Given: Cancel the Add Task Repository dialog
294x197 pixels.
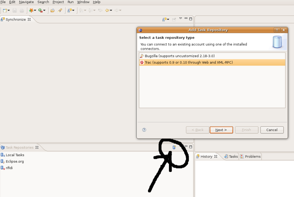Looking at the screenshot, I should [272, 130].
